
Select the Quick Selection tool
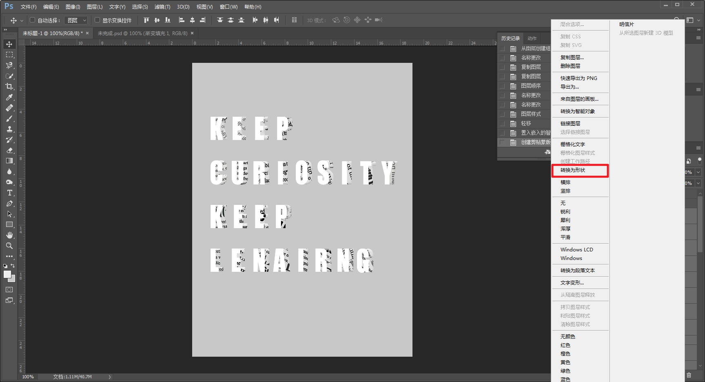tap(9, 76)
